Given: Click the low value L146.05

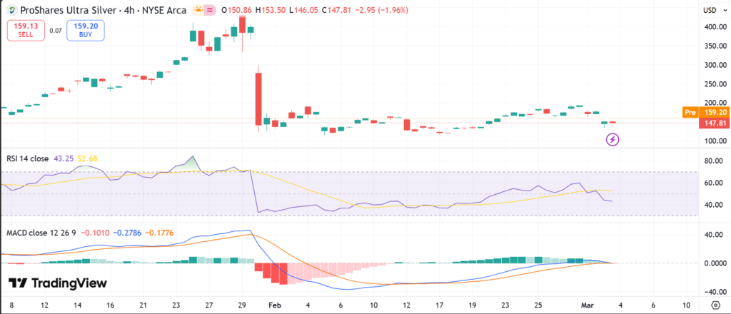Looking at the screenshot, I should [x=303, y=10].
